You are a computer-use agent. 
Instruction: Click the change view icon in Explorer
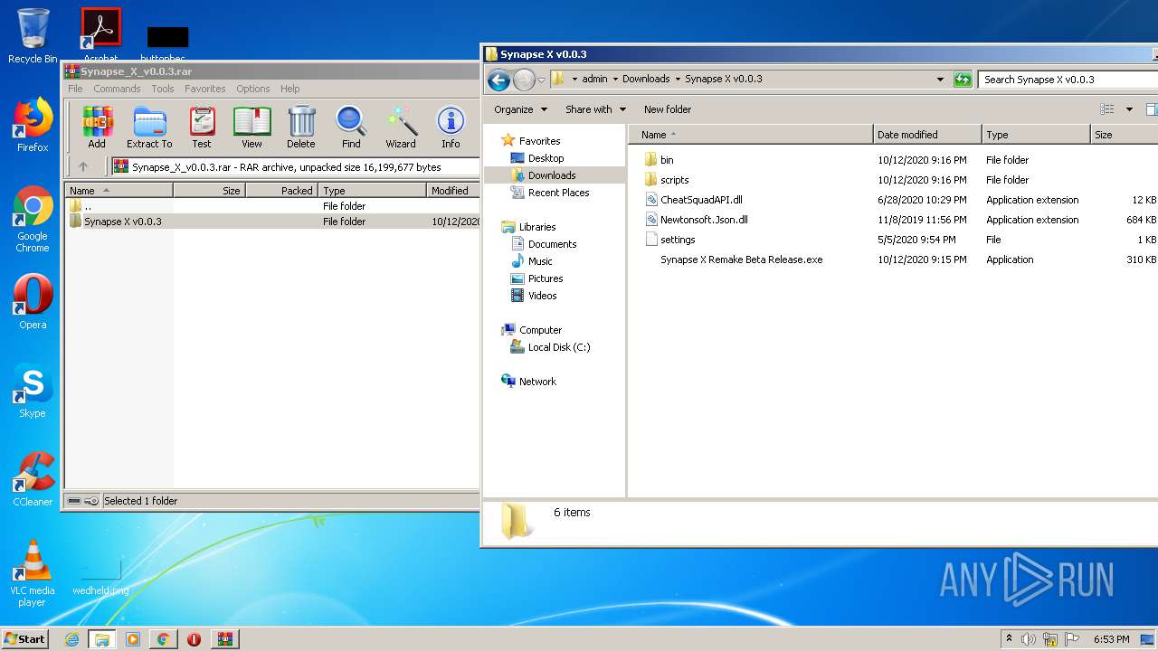[x=1106, y=109]
